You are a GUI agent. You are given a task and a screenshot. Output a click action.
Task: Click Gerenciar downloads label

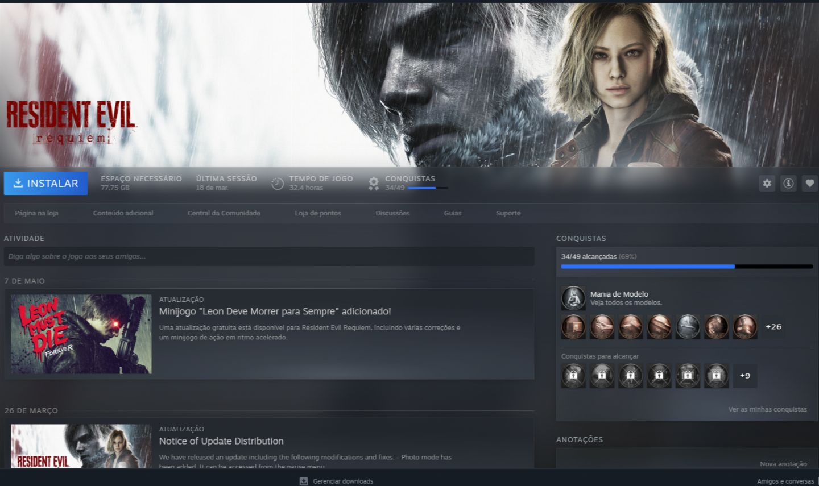pyautogui.click(x=343, y=481)
